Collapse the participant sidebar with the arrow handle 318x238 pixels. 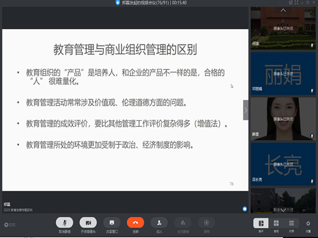[245, 110]
